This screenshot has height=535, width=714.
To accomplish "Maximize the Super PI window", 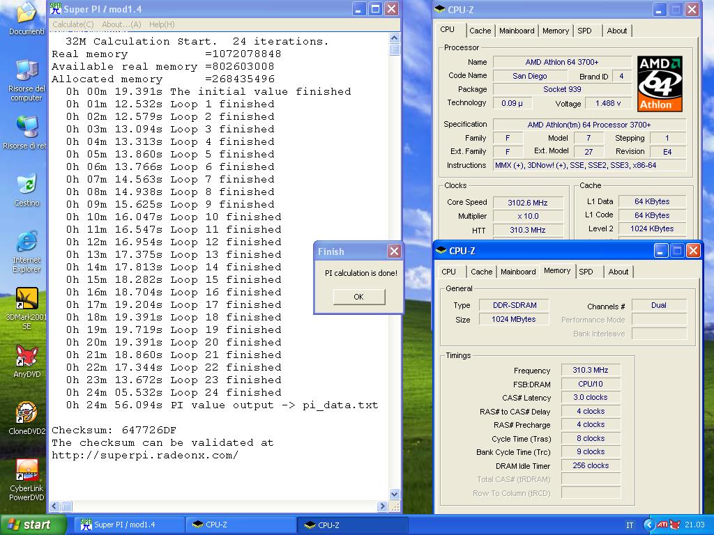I will [x=375, y=9].
